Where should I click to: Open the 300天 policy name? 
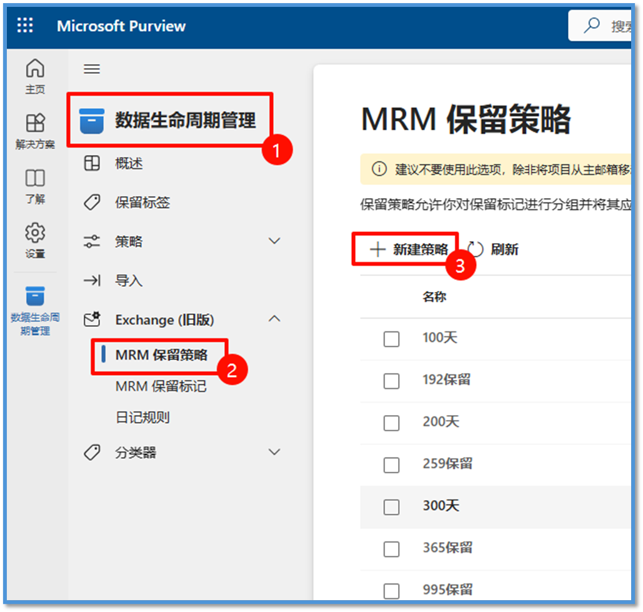pos(441,506)
